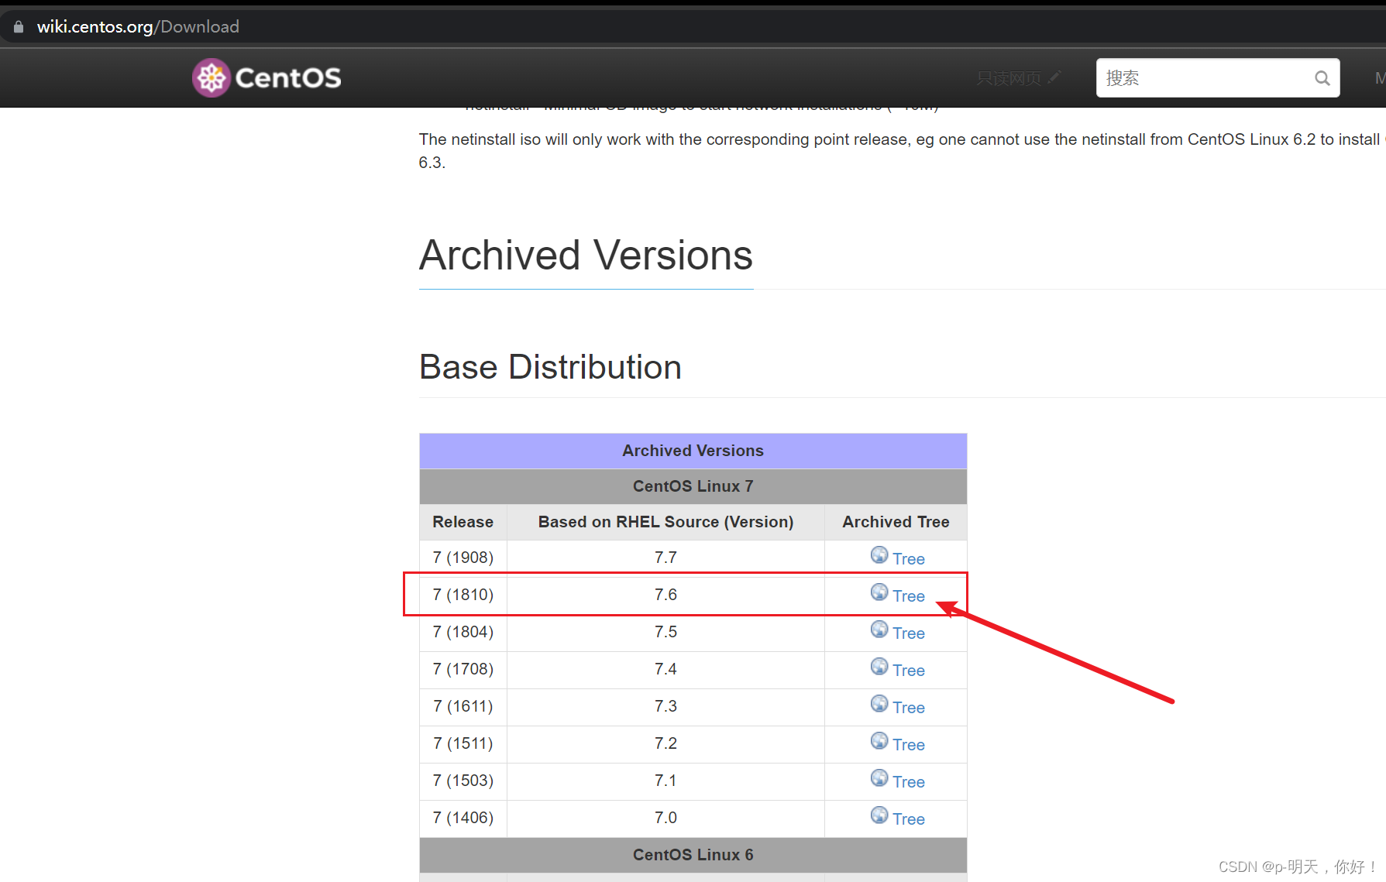Click globe icon in the 7 (1908) row
The width and height of the screenshot is (1386, 882).
[x=879, y=555]
